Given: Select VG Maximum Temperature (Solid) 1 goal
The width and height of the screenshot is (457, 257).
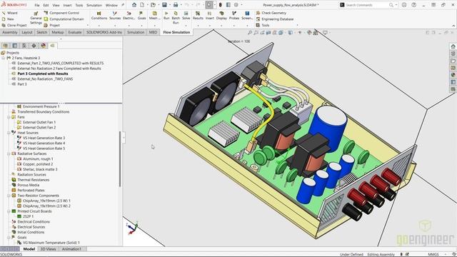Looking at the screenshot, I should click(x=51, y=243).
